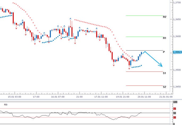This screenshot has width=182, height=125.
Task: Click the 19.01 21:00 time label
Action: click(123, 97)
